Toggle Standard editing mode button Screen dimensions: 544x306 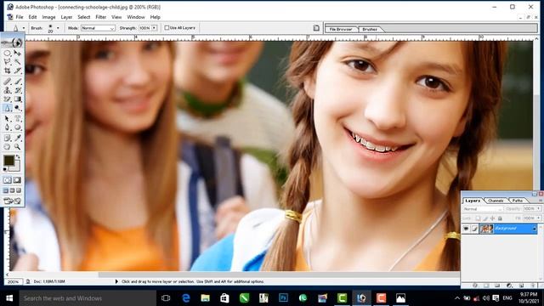[8, 180]
